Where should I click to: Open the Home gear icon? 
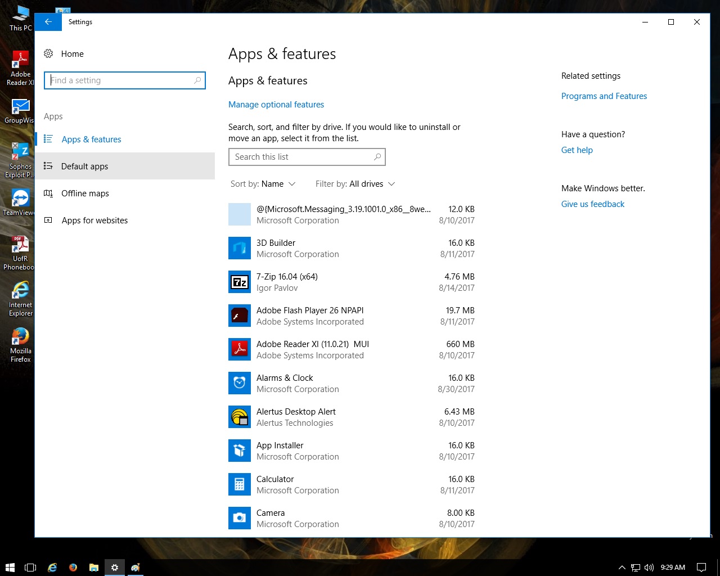49,53
